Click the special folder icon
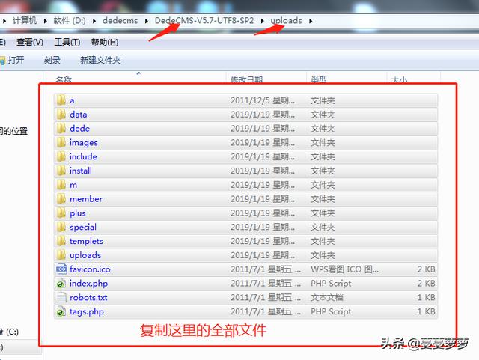479x360 pixels. click(61, 227)
